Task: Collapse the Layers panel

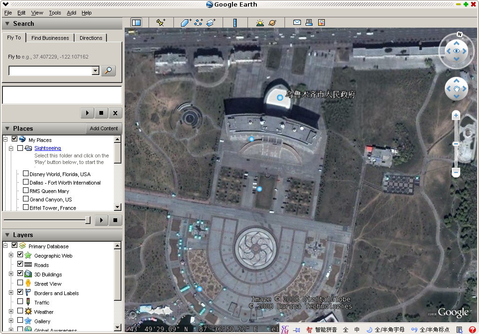Action: 7,235
